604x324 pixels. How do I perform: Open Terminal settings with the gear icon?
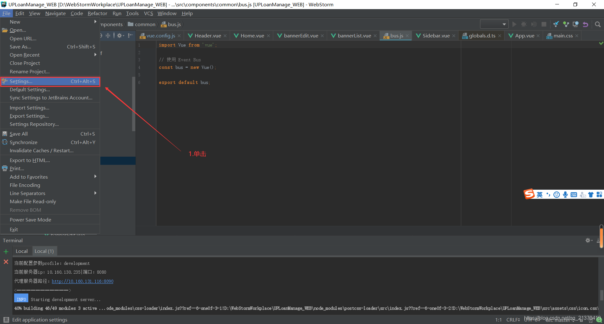pyautogui.click(x=588, y=240)
